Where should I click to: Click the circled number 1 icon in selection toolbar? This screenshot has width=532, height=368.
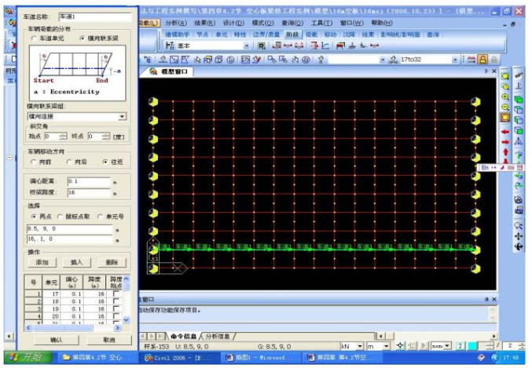point(230,60)
